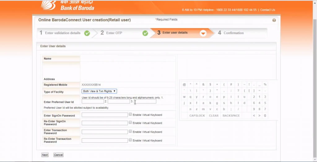This screenshot has width=317, height=162.
Task: Click the letter h on virtual keyboard
Action: point(231,103)
